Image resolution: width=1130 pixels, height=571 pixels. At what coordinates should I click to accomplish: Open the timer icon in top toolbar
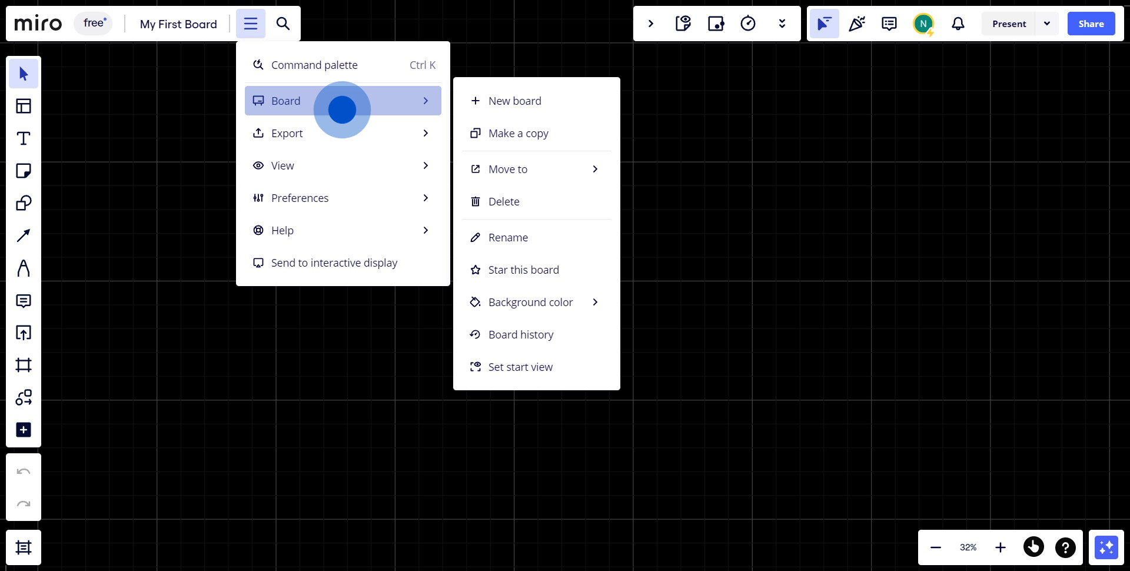tap(748, 24)
